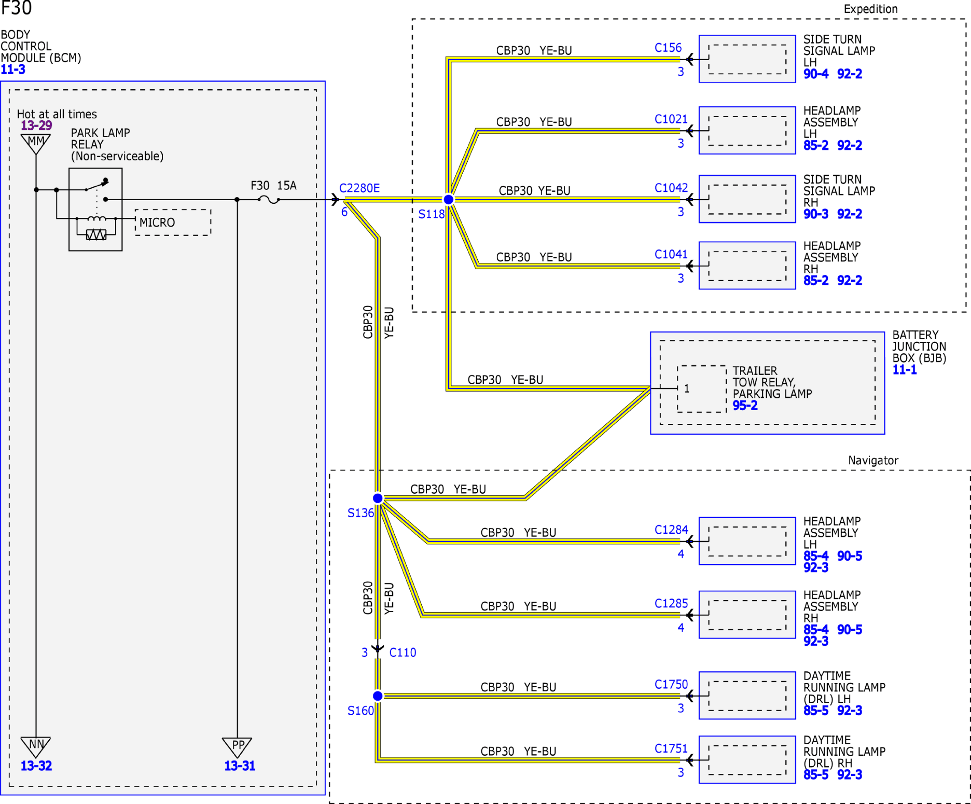Open 90-3 link beside Side Turn Signal RH
971x804 pixels.
click(x=816, y=214)
